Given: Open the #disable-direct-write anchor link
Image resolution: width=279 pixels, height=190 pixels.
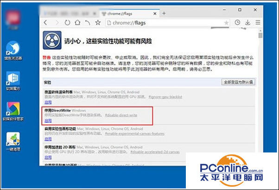Looking at the screenshot, I should click(121, 115).
